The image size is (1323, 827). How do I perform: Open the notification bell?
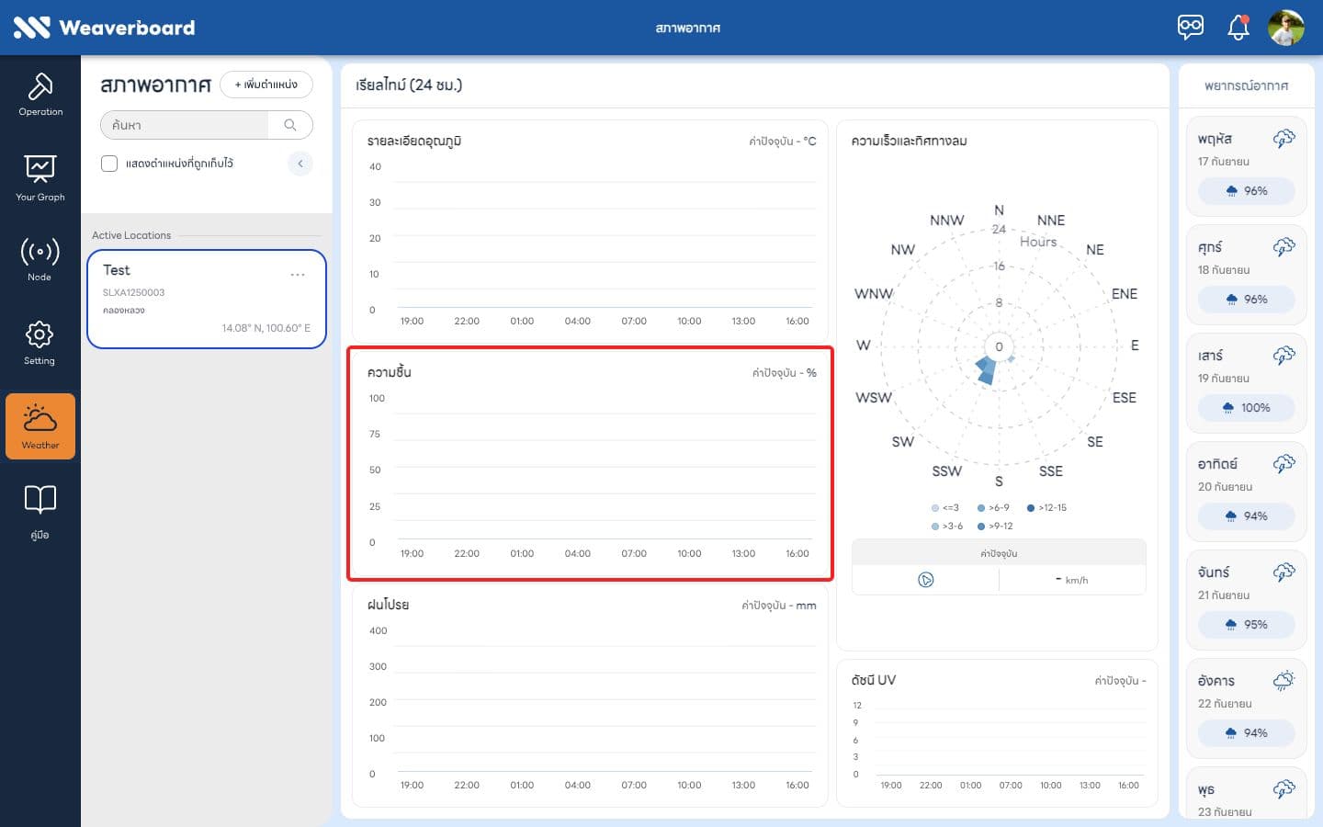1238,28
